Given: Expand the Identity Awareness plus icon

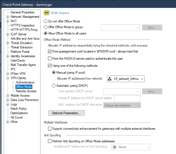Looking at the screenshot, I should coord(8,56).
